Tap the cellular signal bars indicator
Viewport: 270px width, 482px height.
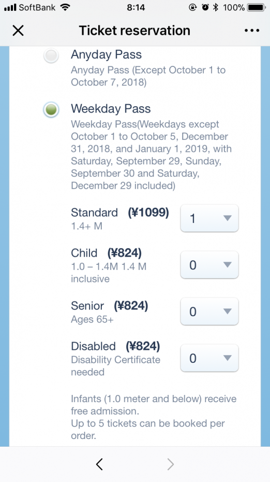[x=10, y=7]
